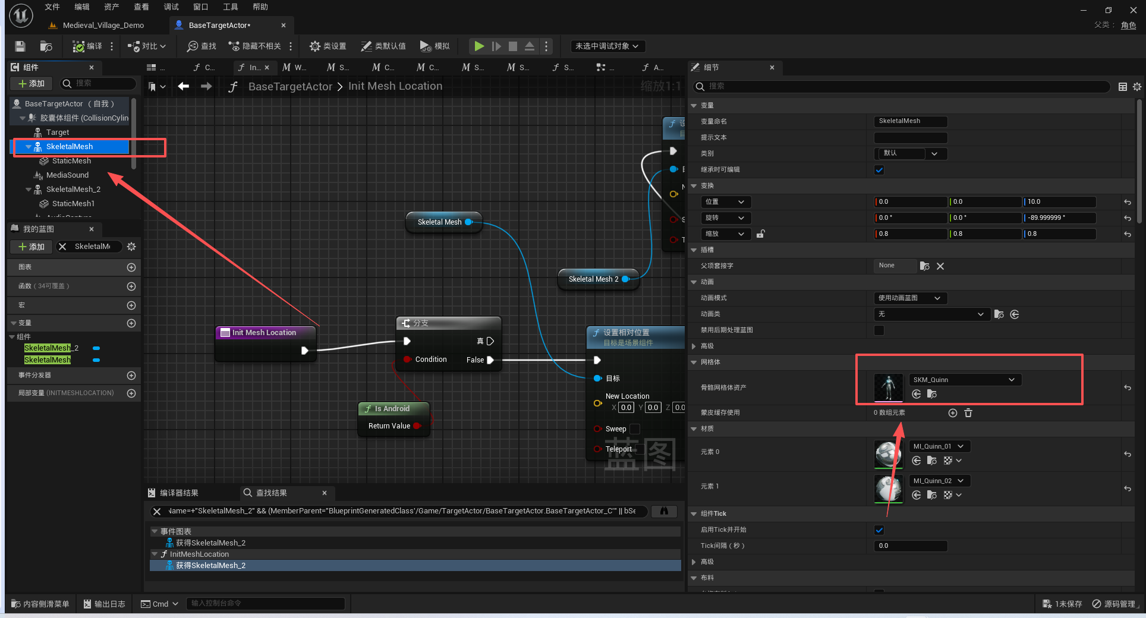The image size is (1146, 618).
Task: Open My Blueprint panel settings gear
Action: 131,247
